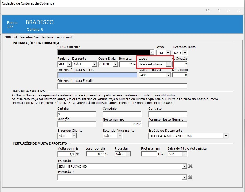The width and height of the screenshot is (245, 192).
Task: Click the Contrato input field
Action: pos(168,114)
